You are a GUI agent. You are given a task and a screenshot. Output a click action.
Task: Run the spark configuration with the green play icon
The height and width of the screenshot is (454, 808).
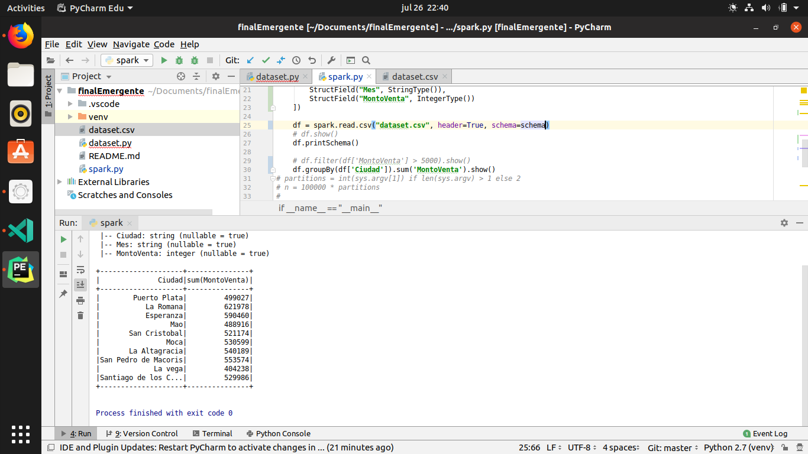164,60
